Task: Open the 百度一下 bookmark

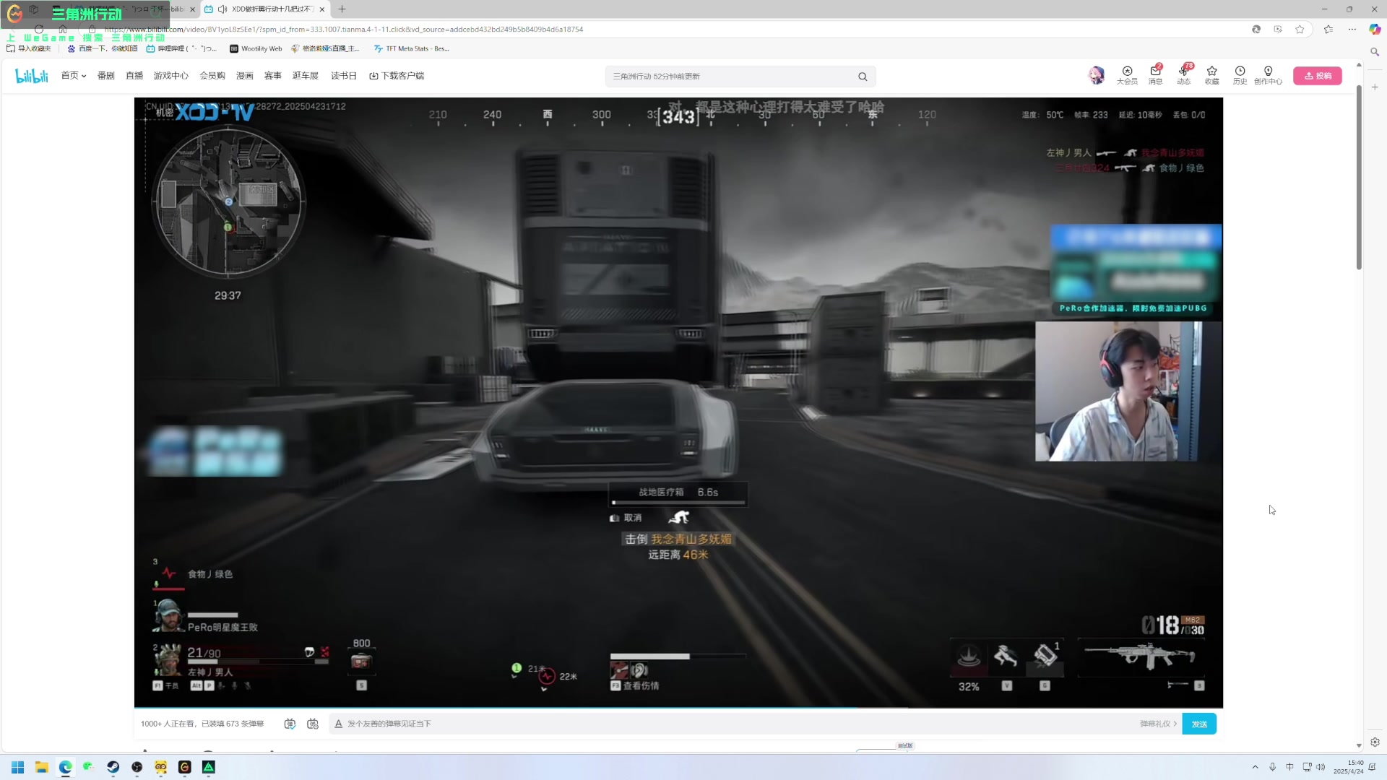Action: (x=102, y=48)
